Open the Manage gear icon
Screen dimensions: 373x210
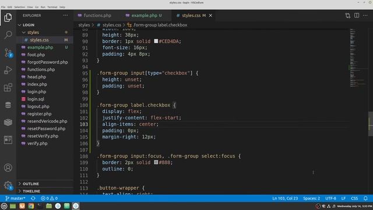click(8, 185)
